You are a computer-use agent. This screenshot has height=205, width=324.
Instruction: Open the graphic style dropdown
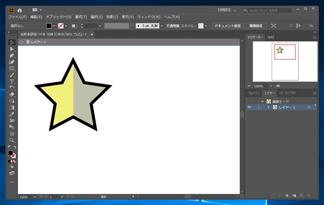click(206, 26)
